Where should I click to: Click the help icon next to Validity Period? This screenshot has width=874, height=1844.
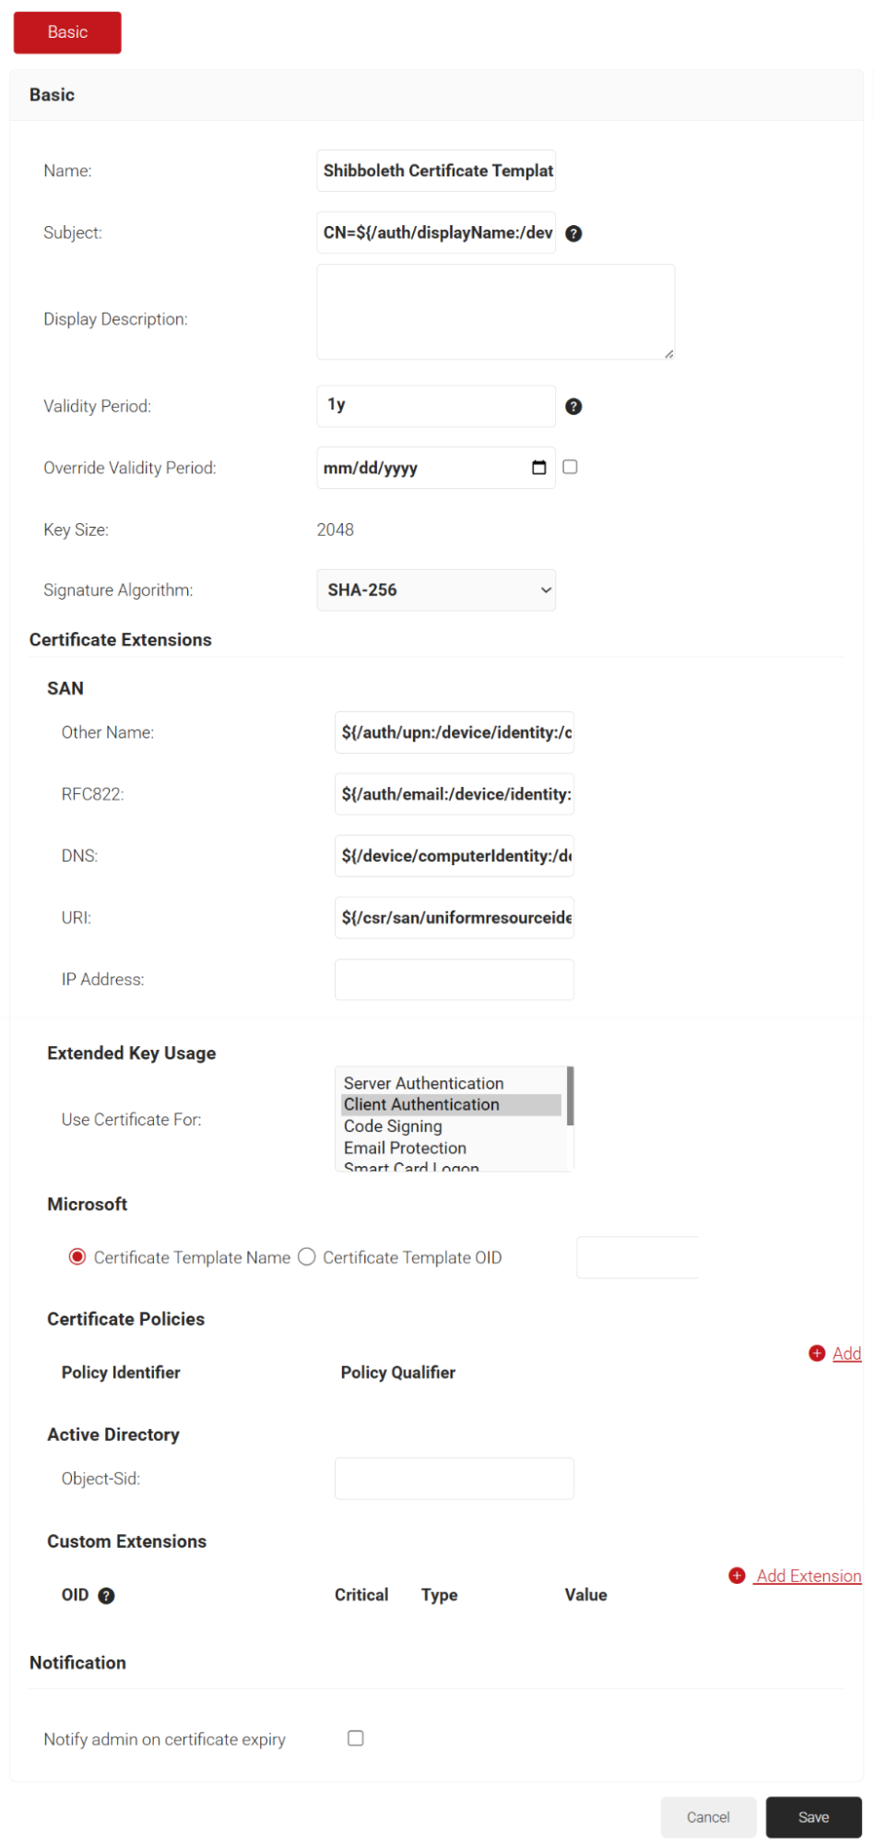pos(573,407)
